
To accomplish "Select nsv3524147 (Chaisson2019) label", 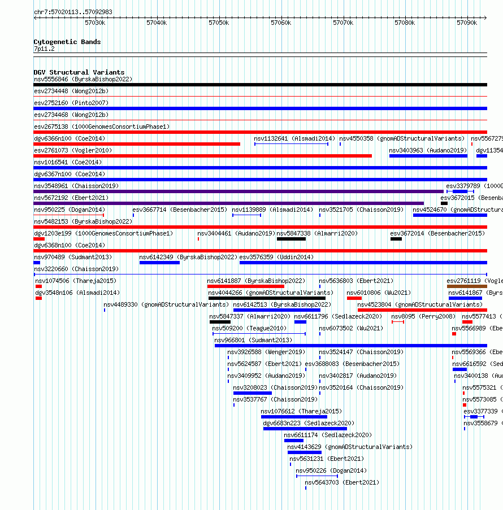I will point(361,352).
